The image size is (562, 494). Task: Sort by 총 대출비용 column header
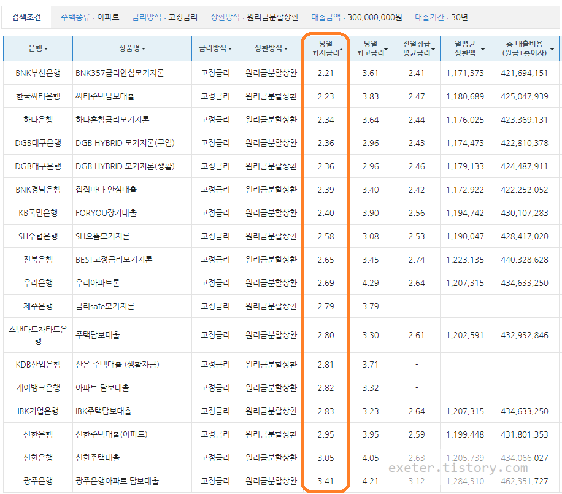[x=525, y=48]
